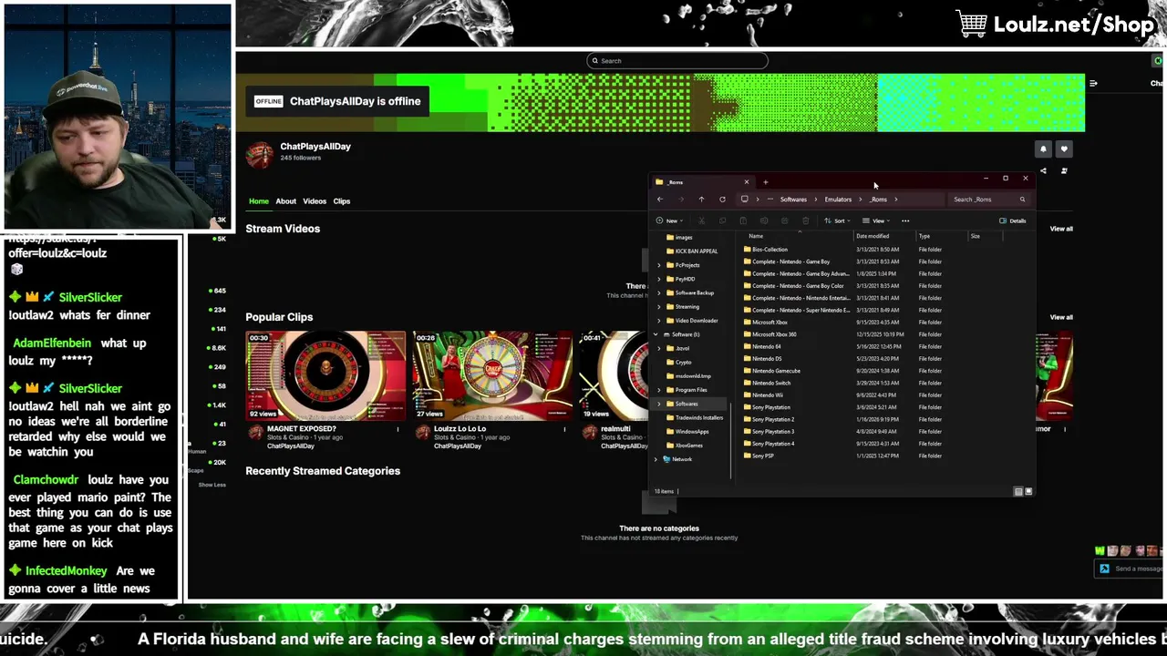This screenshot has width=1167, height=656.
Task: Collapse the Software (I:) drive node
Action: (x=656, y=334)
